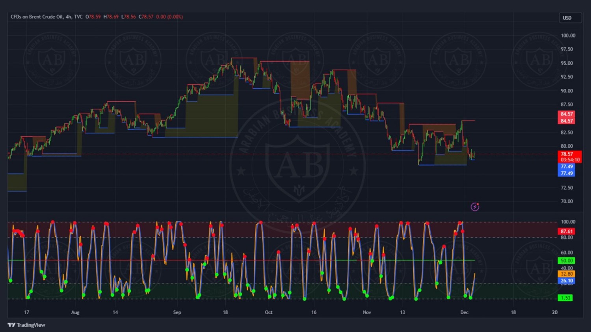This screenshot has height=332, width=591.
Task: Open the USD currency selector
Action: click(570, 18)
